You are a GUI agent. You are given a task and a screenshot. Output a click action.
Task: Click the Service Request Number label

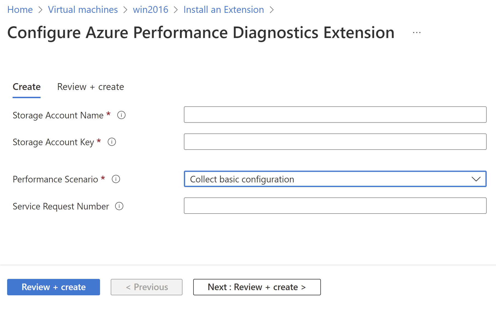pos(61,206)
